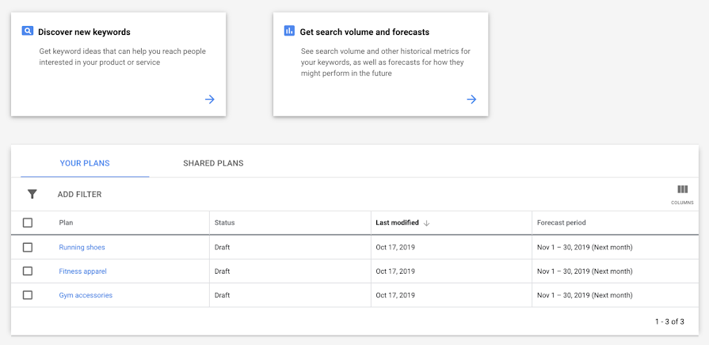
Task: Switch to the Your Plans tab
Action: (85, 164)
